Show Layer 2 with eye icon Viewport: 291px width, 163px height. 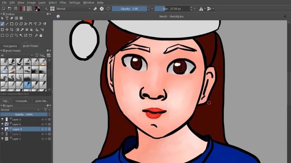tap(2, 134)
